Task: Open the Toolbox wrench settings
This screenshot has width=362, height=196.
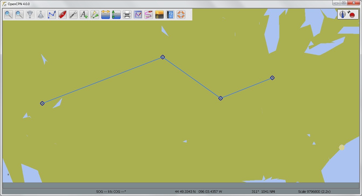Action: click(73, 15)
